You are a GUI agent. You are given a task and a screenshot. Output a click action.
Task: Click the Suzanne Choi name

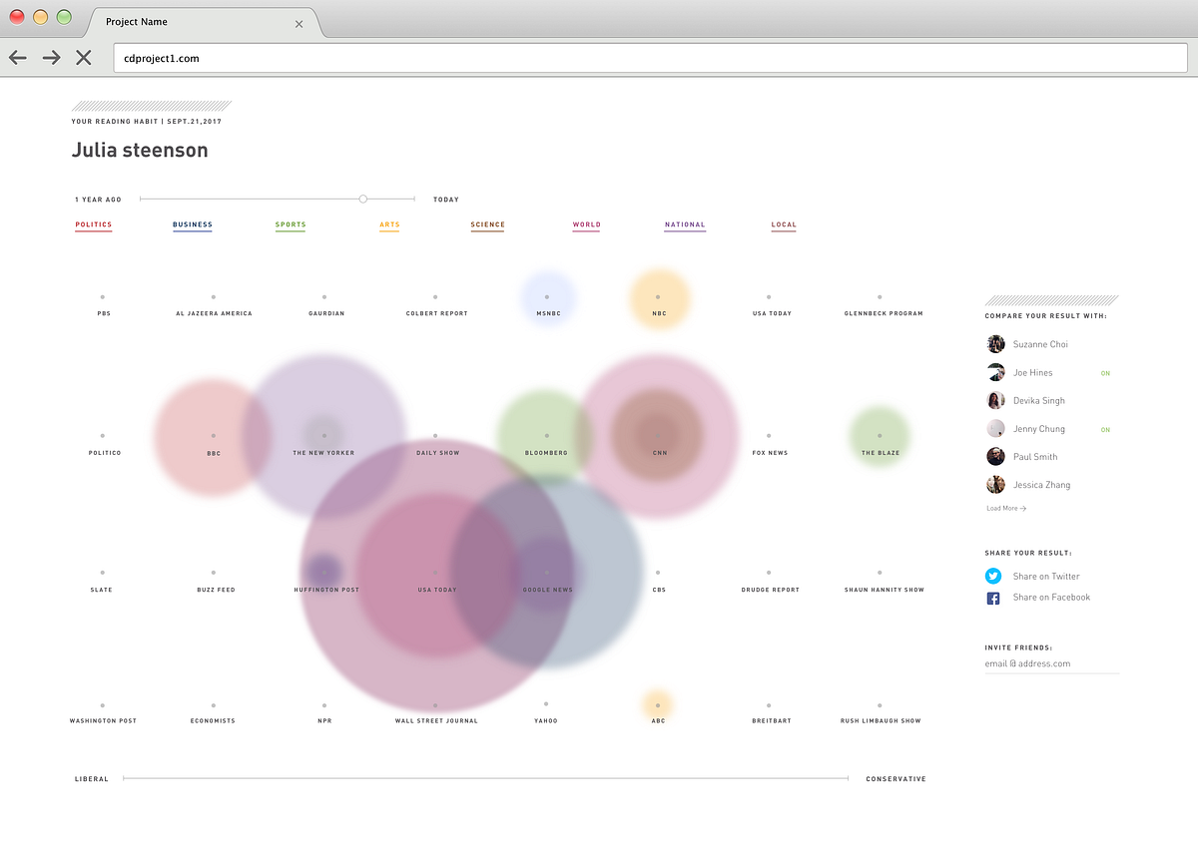(x=1040, y=344)
